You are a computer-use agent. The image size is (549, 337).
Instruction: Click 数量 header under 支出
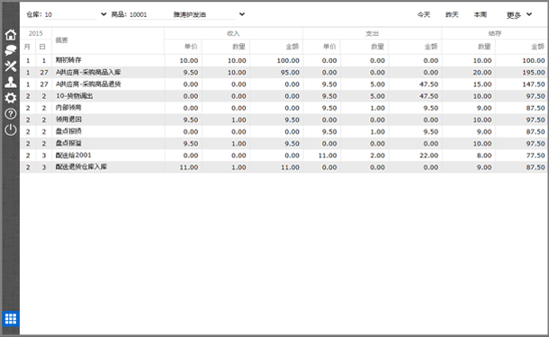378,47
